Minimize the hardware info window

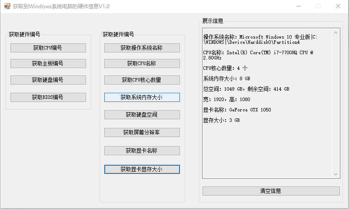tap(299, 6)
